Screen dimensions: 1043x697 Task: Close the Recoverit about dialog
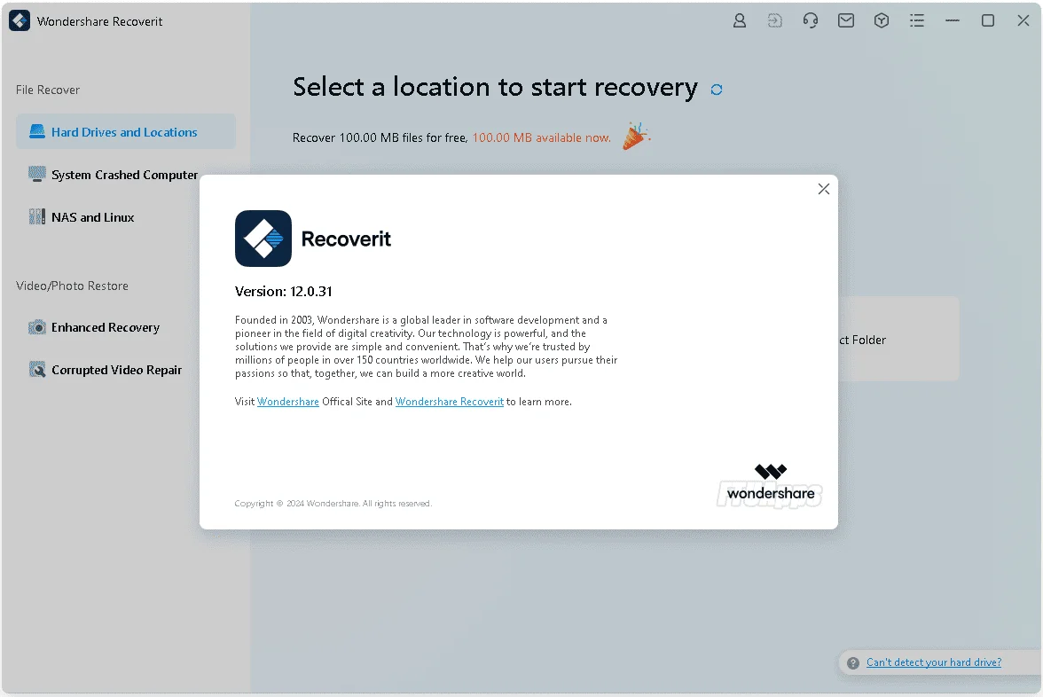tap(823, 189)
